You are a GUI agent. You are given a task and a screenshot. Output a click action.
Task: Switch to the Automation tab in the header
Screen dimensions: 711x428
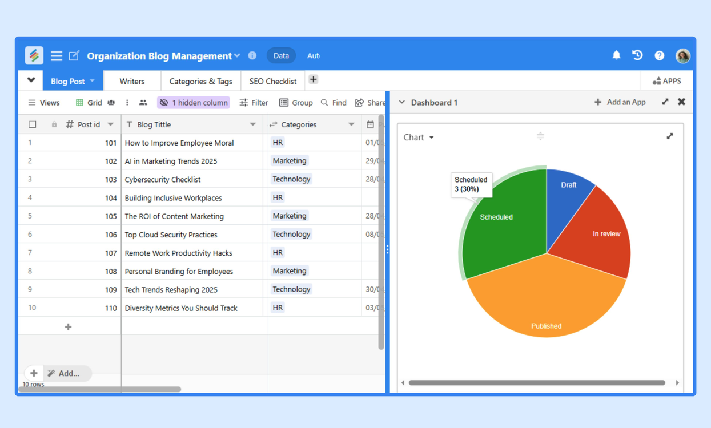point(313,55)
